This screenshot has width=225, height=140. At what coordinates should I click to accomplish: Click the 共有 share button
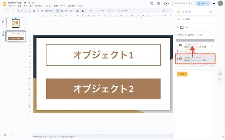[201, 4]
